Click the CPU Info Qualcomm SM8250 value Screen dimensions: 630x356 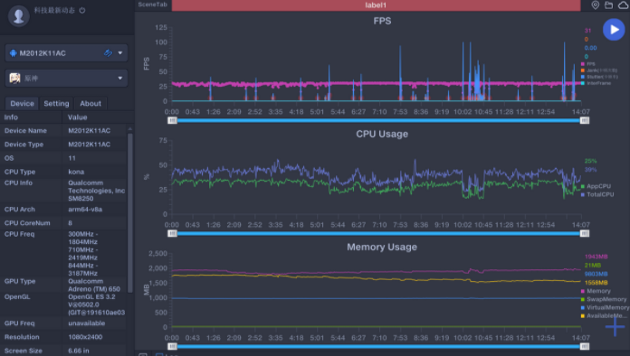point(97,191)
